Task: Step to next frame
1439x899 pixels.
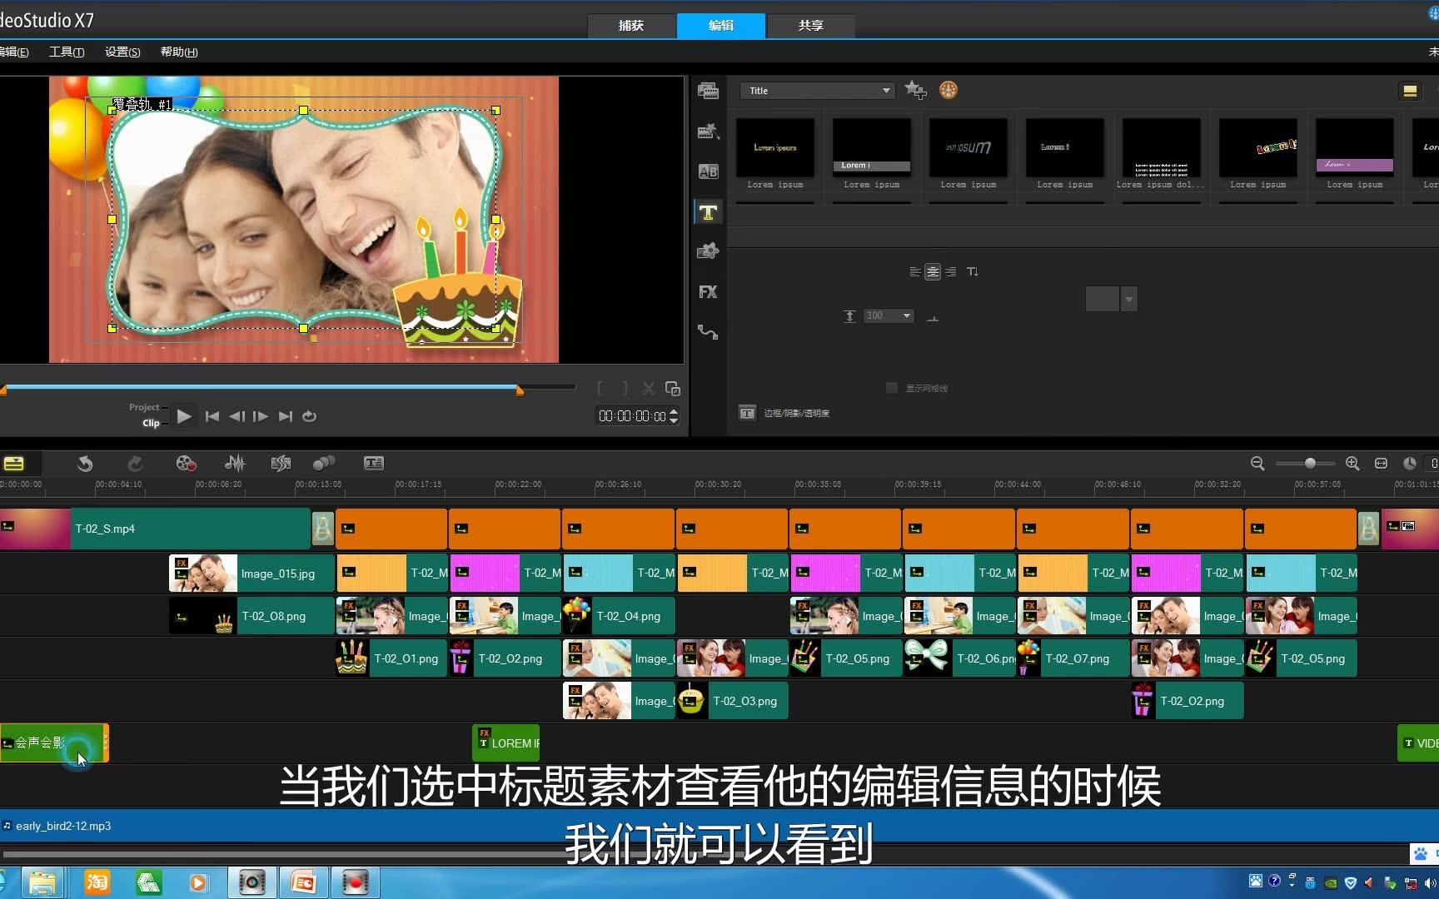Action: 261,416
